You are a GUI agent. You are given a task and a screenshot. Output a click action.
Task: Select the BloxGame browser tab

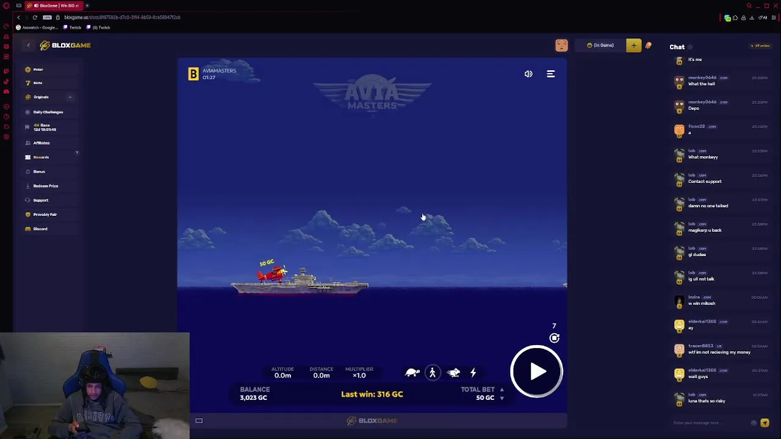coord(55,5)
